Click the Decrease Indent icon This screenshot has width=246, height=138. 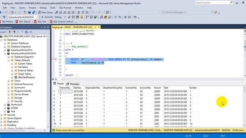point(125,17)
